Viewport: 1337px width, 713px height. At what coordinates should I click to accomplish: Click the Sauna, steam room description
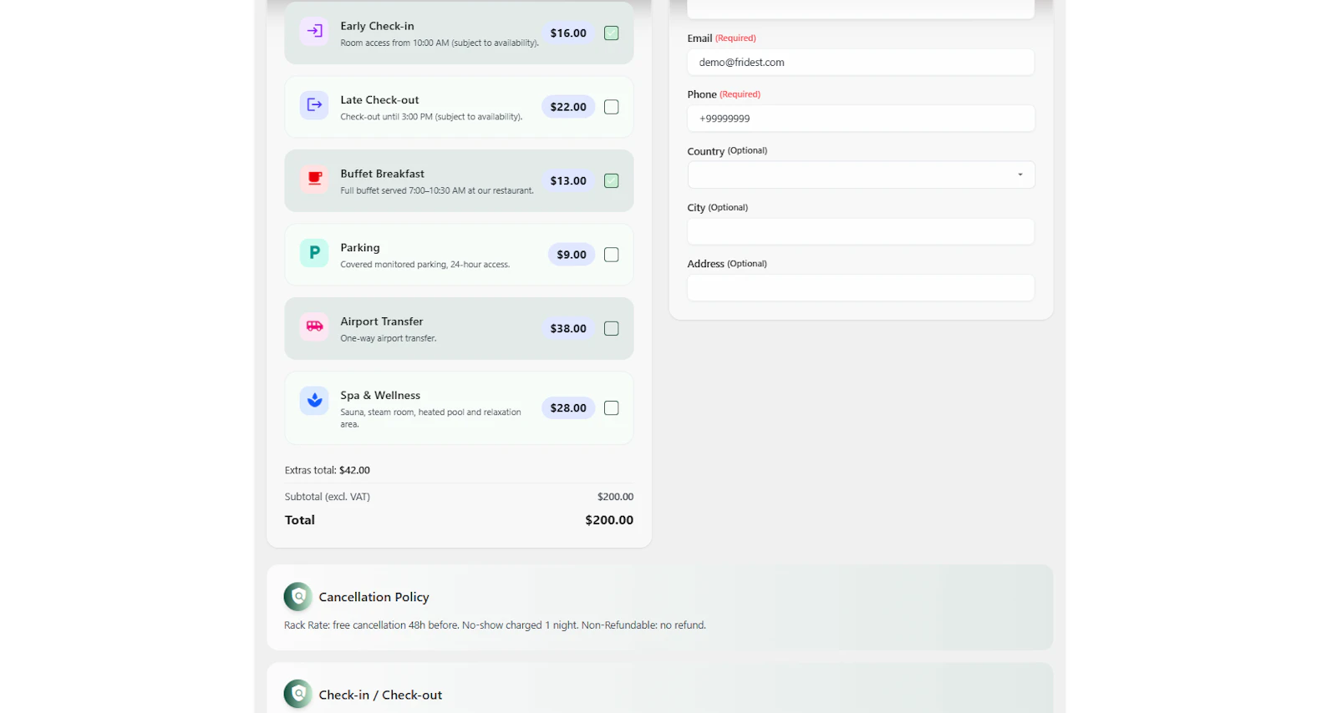[430, 418]
